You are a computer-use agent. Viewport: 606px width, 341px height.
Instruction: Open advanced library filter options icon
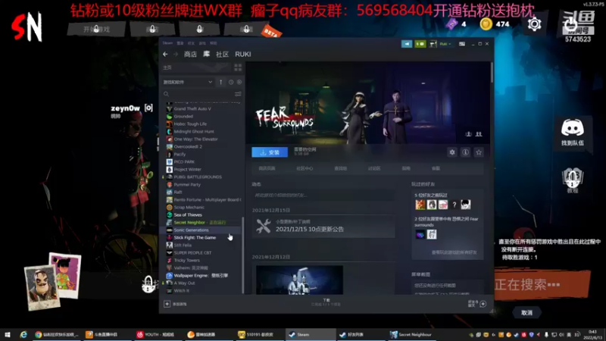(x=238, y=94)
